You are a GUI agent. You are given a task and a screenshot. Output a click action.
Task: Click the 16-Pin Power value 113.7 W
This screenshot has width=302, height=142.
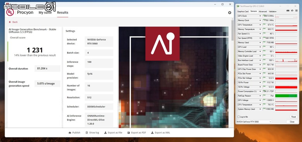coord(268,82)
